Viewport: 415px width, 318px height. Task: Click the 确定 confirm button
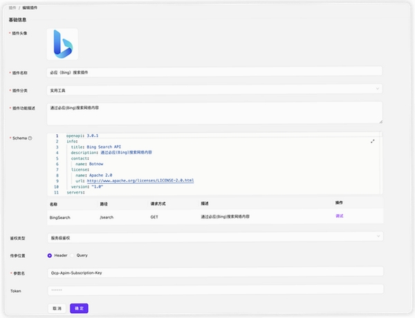pyautogui.click(x=79, y=308)
